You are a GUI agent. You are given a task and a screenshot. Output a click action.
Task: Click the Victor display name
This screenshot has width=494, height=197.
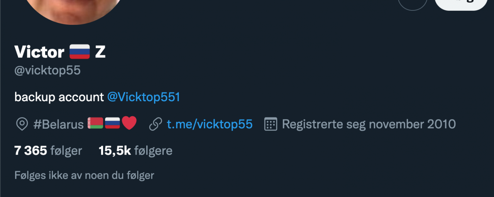[39, 52]
